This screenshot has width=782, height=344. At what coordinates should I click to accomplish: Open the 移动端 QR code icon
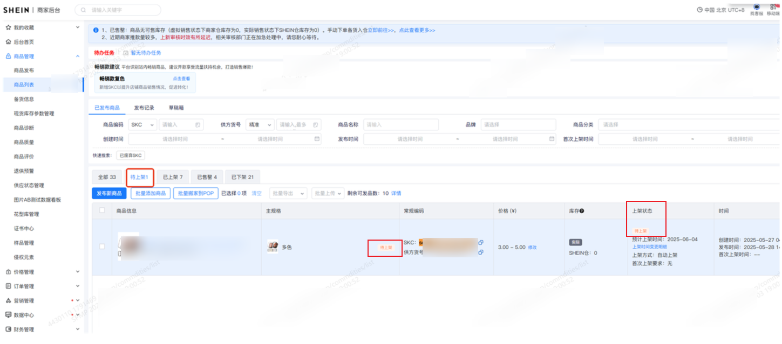773,7
